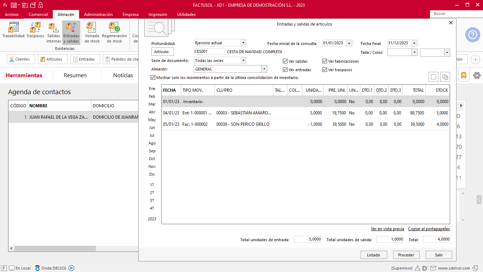Switch to the Comercial ribbon tab

coord(38,15)
